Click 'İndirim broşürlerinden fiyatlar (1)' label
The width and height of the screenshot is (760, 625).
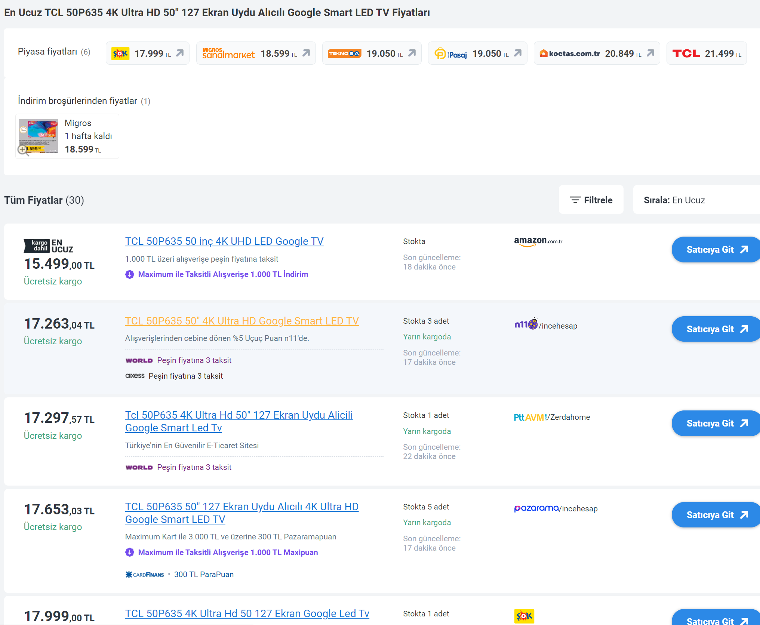coord(84,101)
